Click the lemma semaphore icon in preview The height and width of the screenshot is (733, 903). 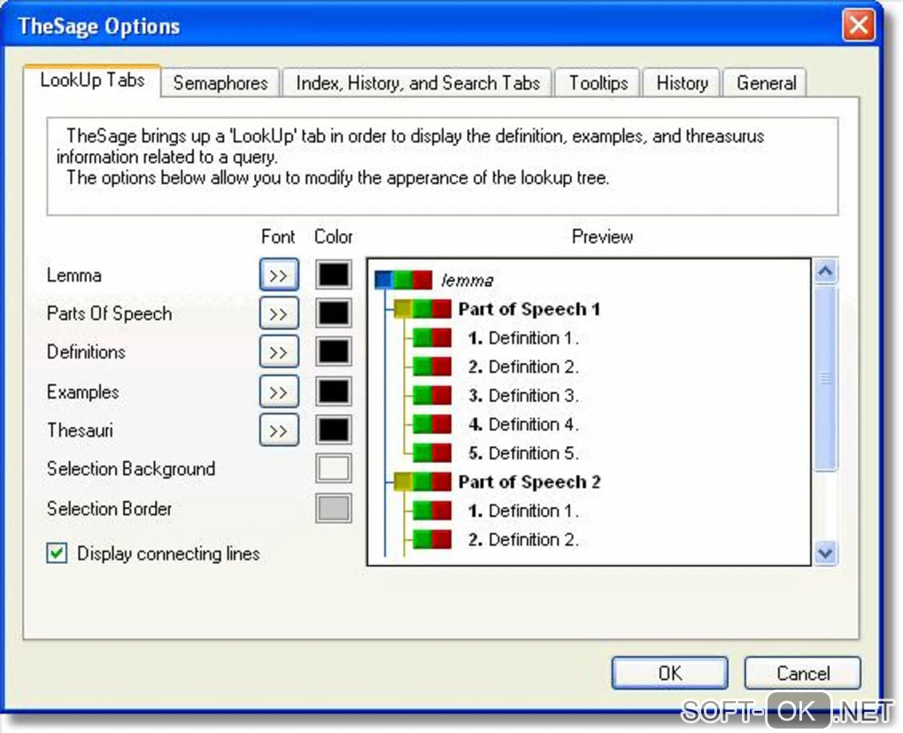click(403, 280)
